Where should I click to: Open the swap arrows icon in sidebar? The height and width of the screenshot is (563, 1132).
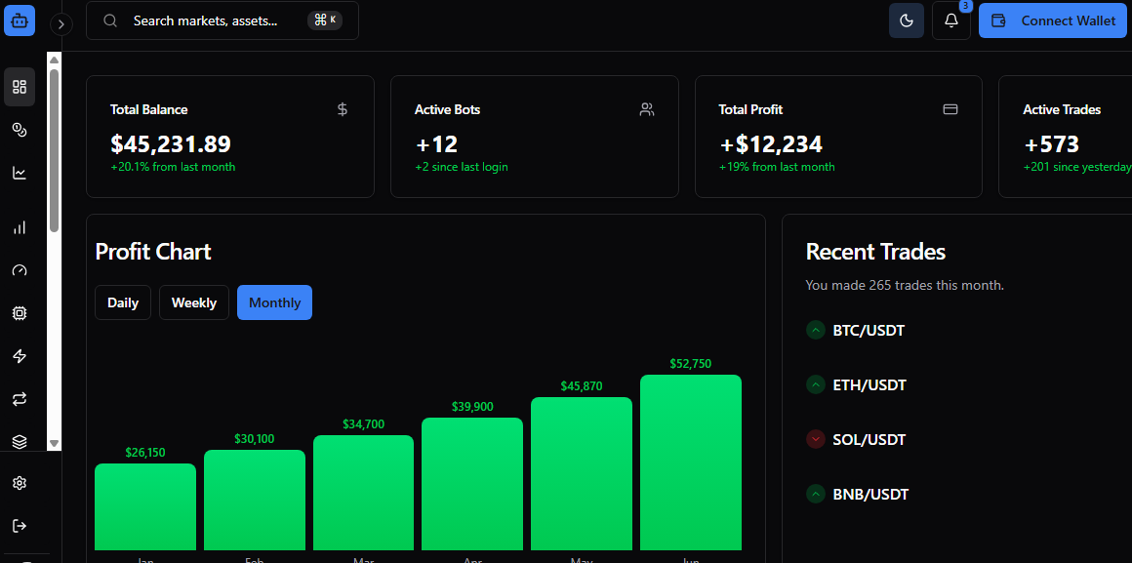click(x=20, y=398)
